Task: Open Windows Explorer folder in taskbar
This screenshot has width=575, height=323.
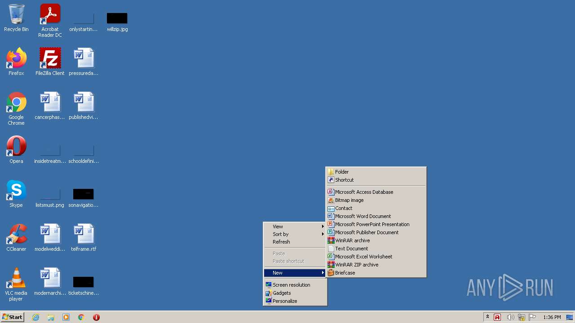Action: 51,317
